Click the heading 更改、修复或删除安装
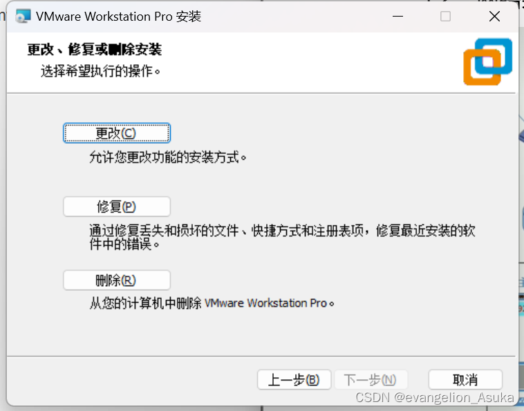 coord(95,50)
